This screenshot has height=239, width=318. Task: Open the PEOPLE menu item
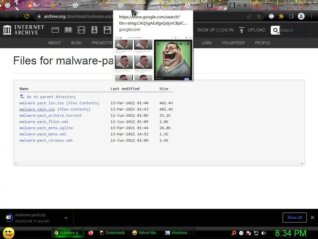[x=262, y=43]
